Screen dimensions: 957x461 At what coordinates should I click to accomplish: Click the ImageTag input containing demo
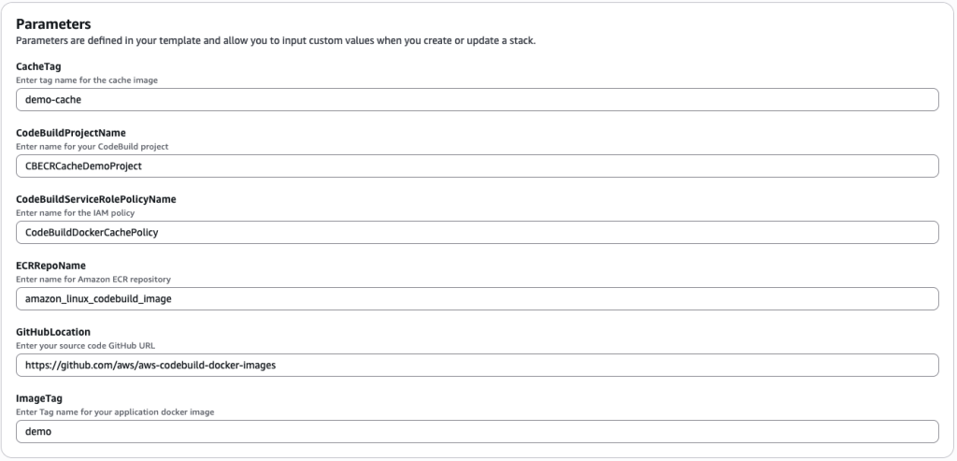click(477, 431)
